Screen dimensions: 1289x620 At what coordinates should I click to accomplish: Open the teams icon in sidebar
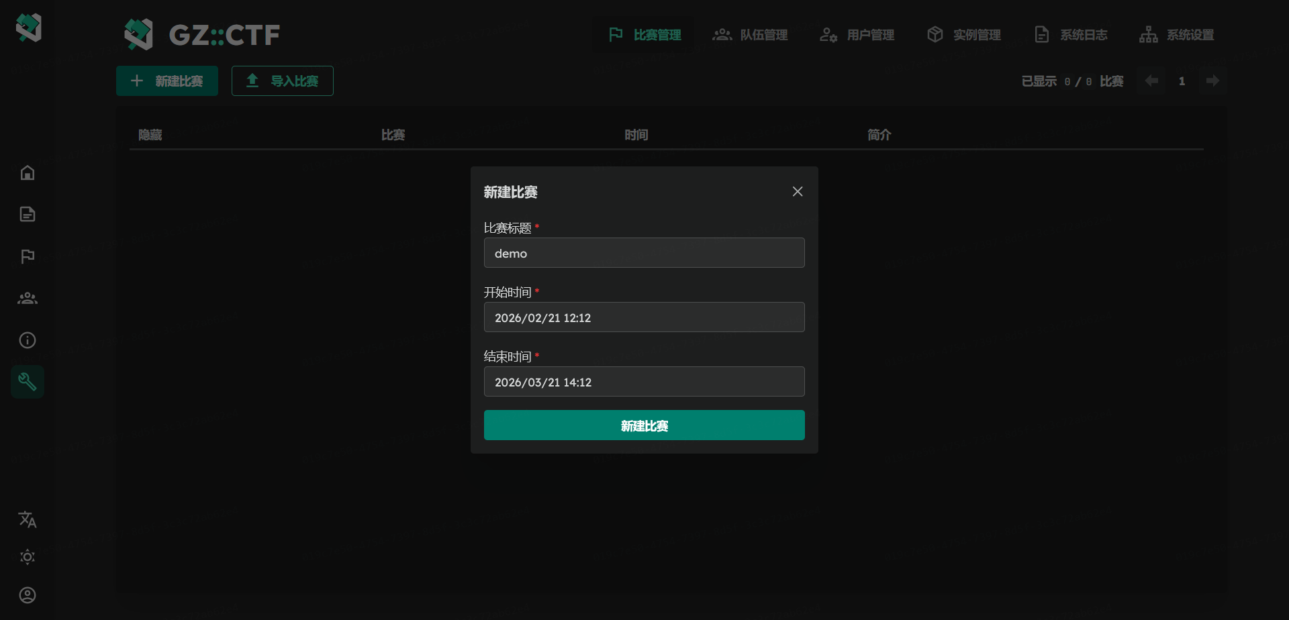coord(28,299)
